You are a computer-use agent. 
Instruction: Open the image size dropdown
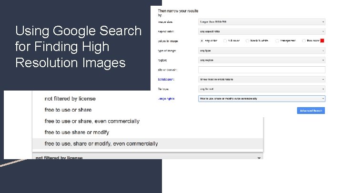coord(262,22)
